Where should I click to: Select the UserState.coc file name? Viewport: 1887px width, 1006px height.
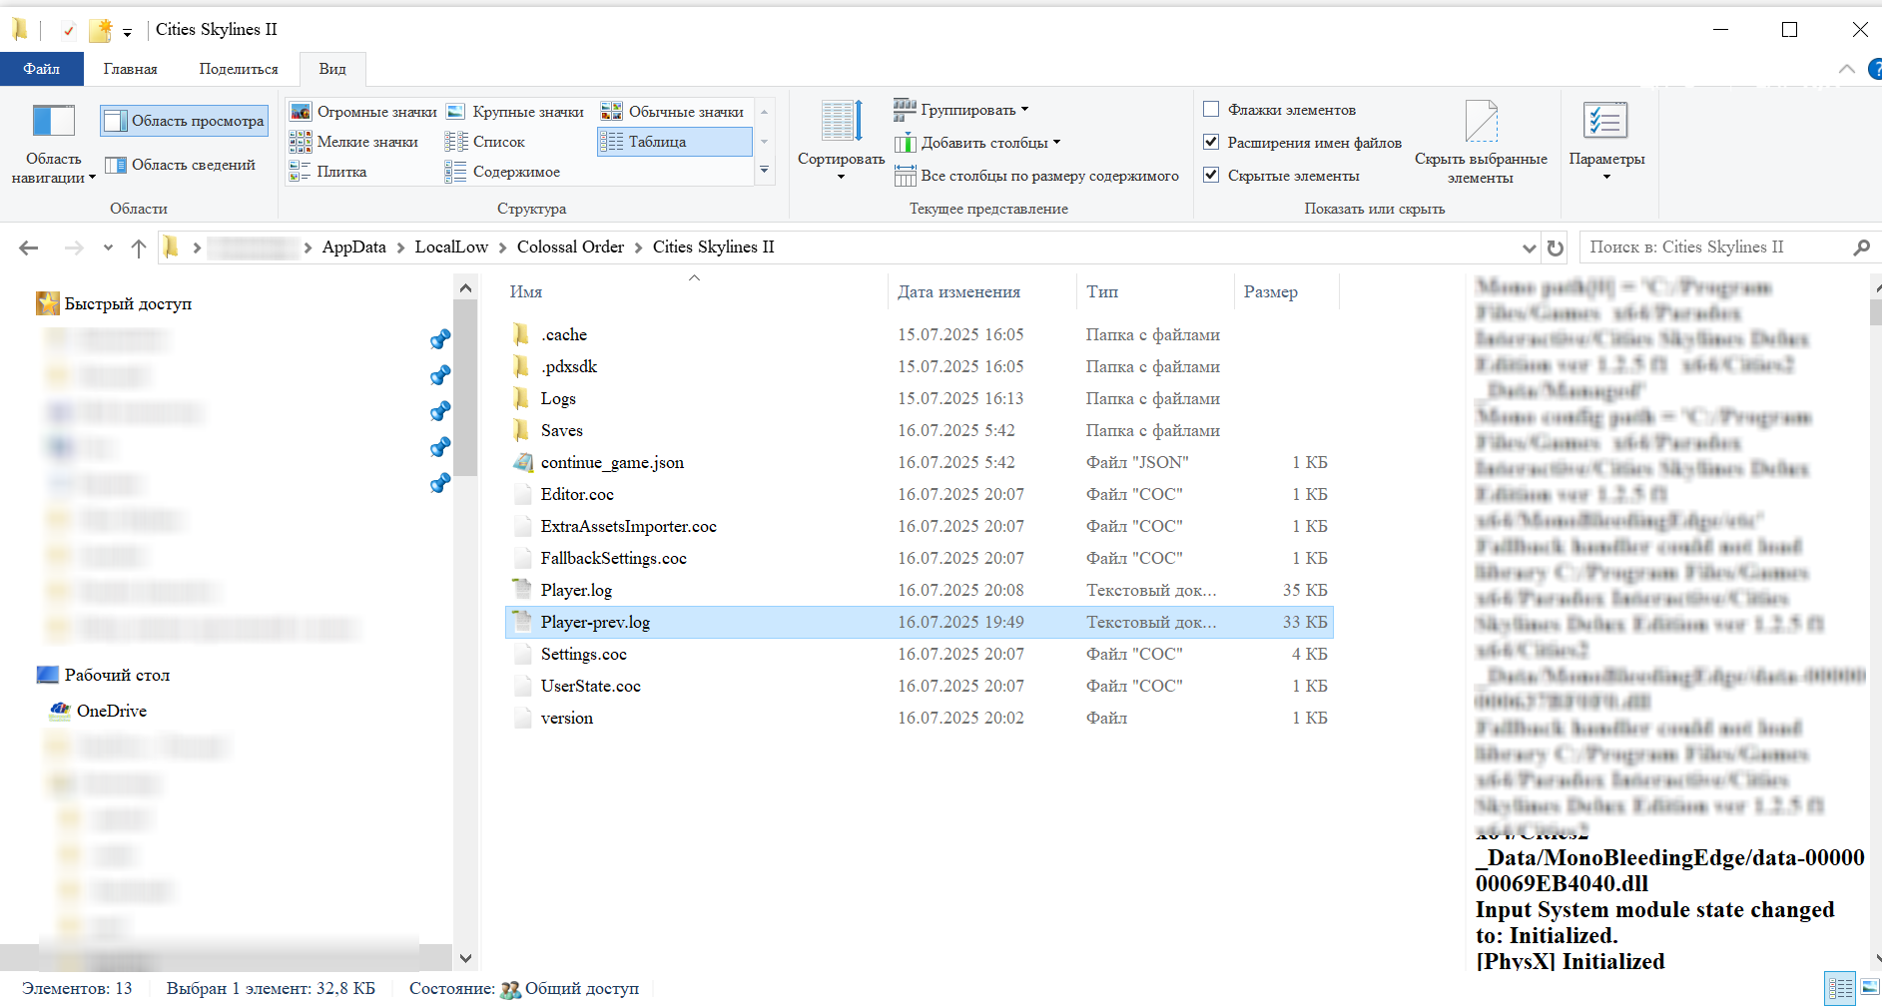[591, 686]
